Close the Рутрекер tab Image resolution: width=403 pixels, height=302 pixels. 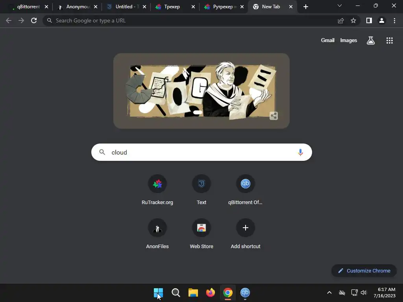pos(242,7)
